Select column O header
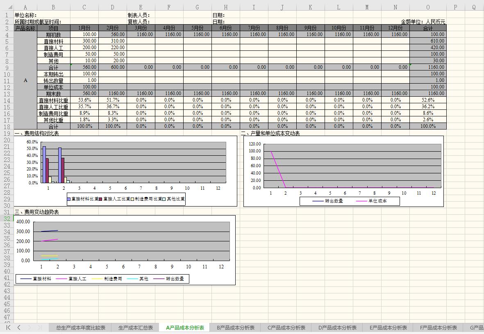 tap(428, 7)
